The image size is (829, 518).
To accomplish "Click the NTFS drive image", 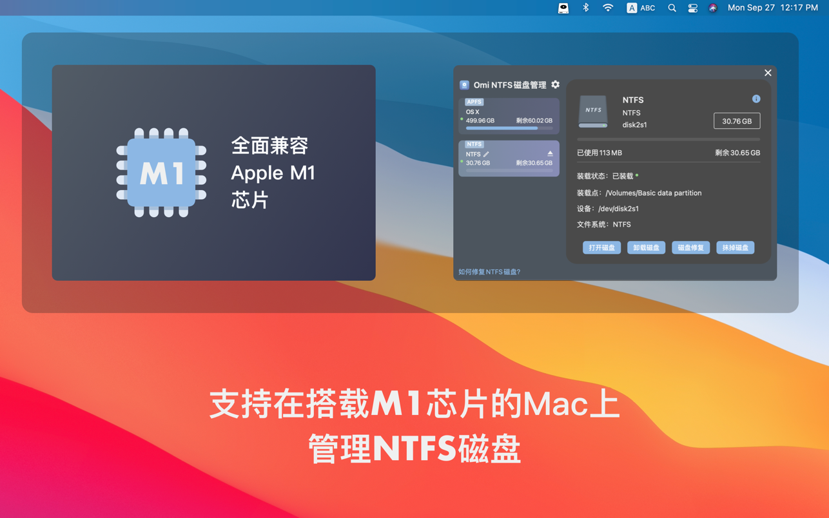I will pos(593,111).
